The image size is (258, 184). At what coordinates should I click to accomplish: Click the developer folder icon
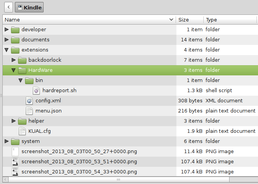pos(15,29)
